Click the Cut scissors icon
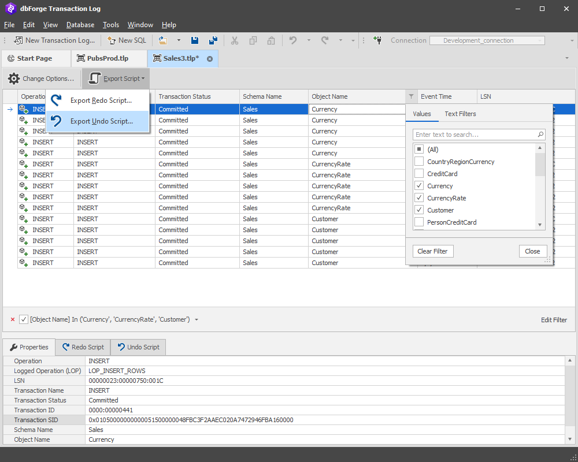 click(x=235, y=40)
